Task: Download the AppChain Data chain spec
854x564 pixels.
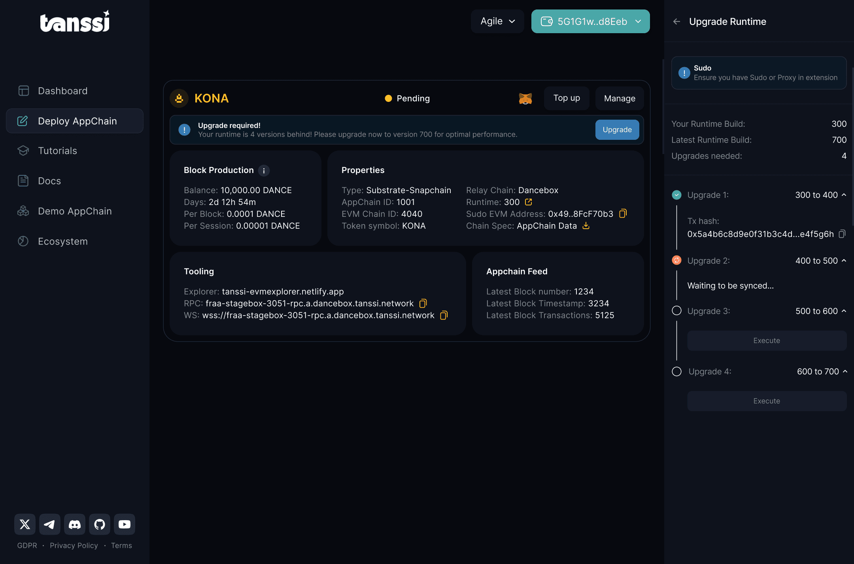Action: [586, 226]
